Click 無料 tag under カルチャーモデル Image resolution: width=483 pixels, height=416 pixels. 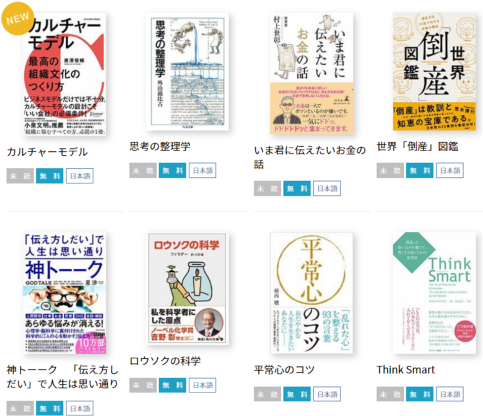click(50, 176)
